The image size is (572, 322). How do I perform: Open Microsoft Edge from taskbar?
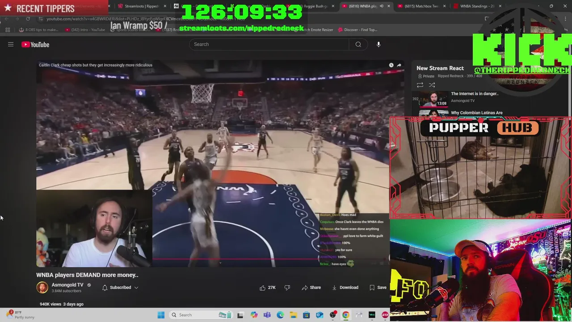pyautogui.click(x=280, y=315)
